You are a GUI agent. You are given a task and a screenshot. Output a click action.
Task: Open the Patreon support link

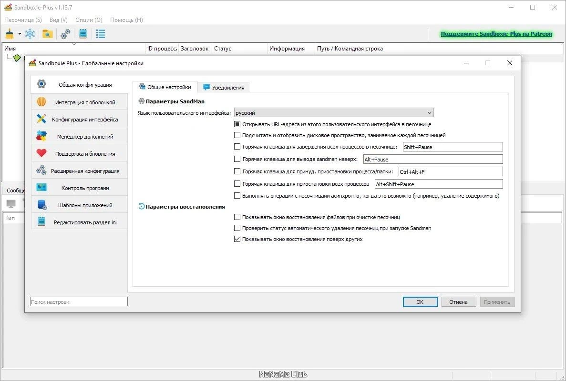click(x=496, y=34)
